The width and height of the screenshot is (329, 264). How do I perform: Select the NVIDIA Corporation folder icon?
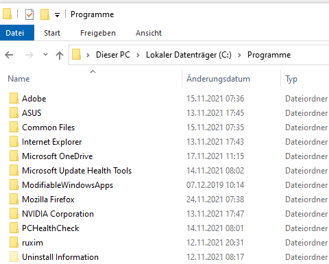point(14,213)
